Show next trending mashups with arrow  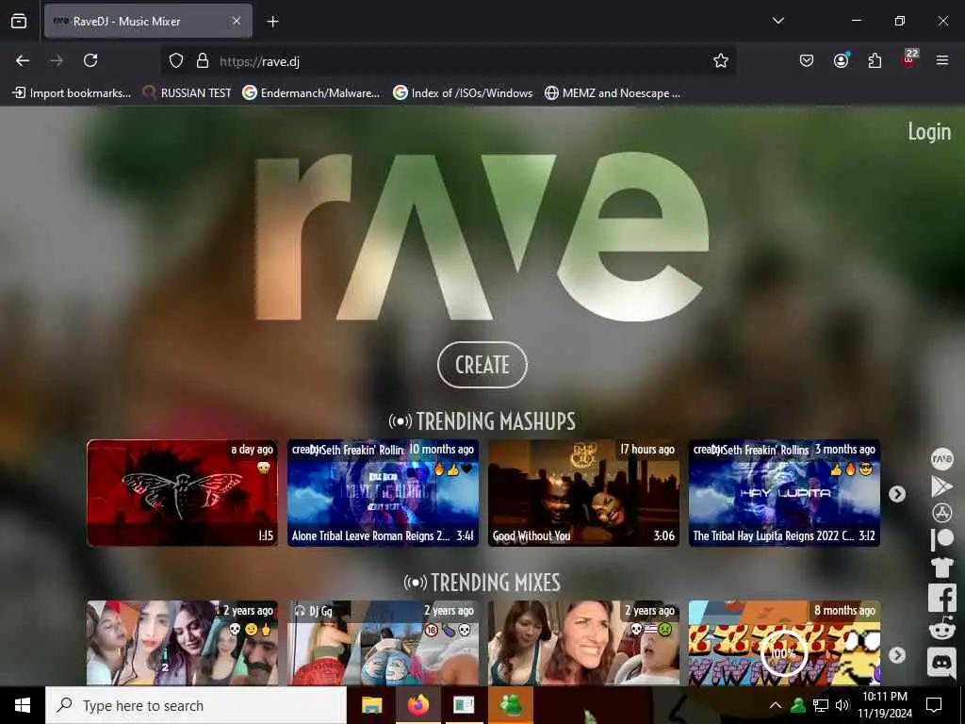click(x=897, y=494)
